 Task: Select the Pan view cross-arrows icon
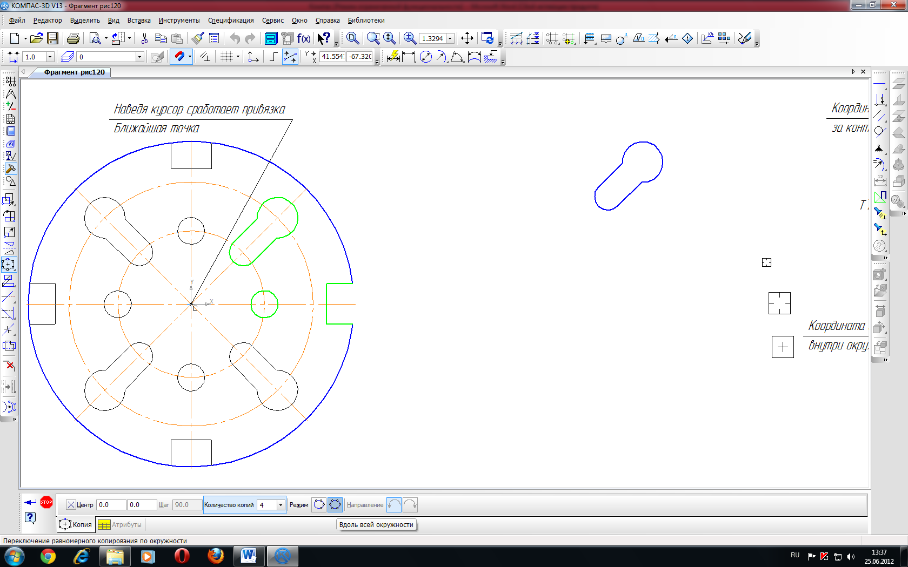pos(467,38)
